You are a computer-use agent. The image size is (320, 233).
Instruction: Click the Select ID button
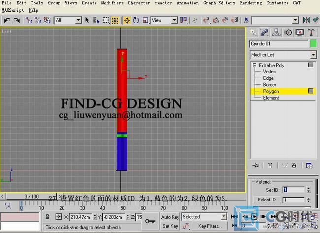point(266,200)
